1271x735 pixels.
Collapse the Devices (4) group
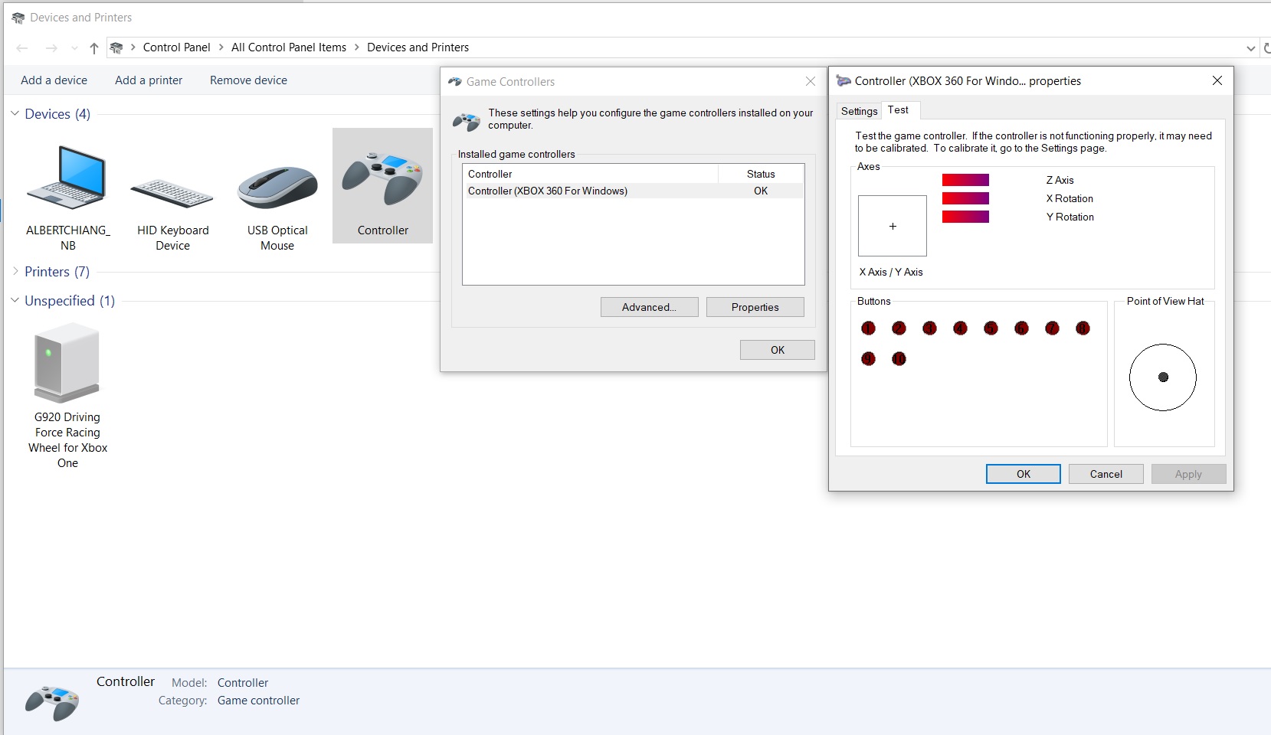pos(15,113)
